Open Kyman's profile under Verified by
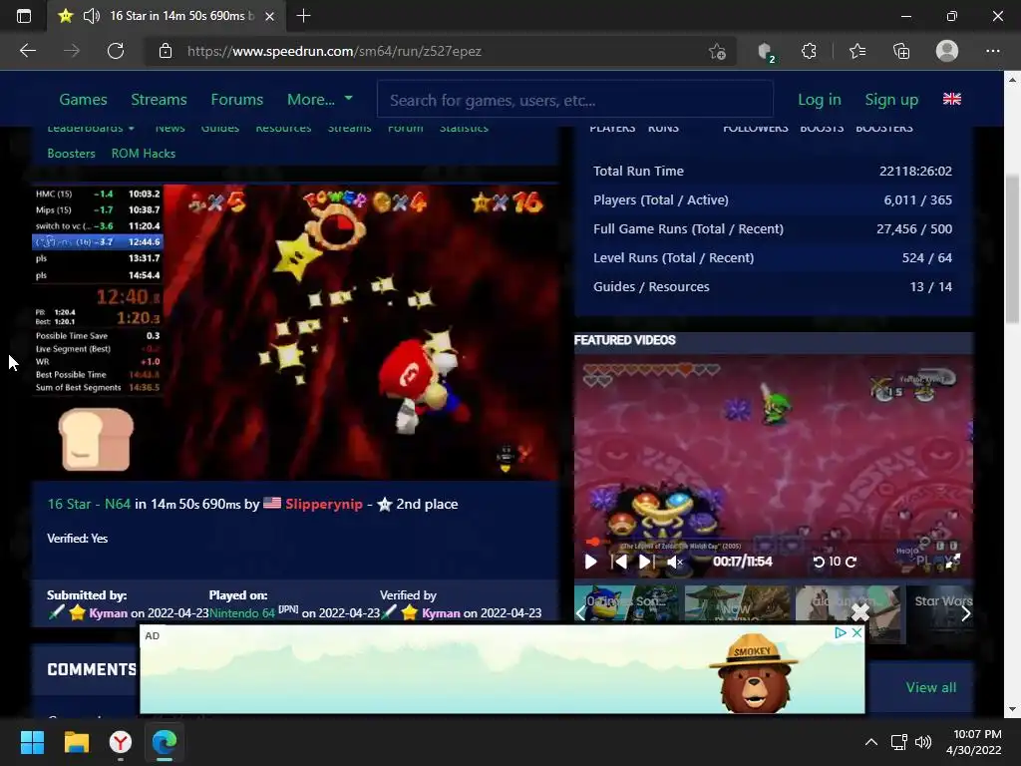The height and width of the screenshot is (766, 1021). [x=441, y=613]
